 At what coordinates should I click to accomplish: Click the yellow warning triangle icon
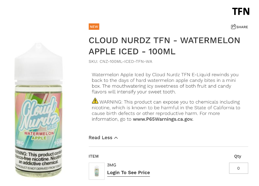click(95, 101)
